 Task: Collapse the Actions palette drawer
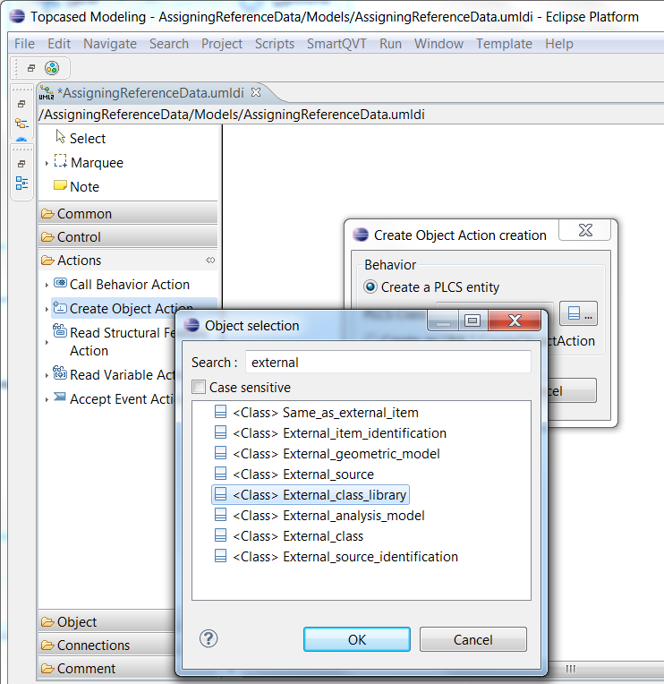point(128,261)
